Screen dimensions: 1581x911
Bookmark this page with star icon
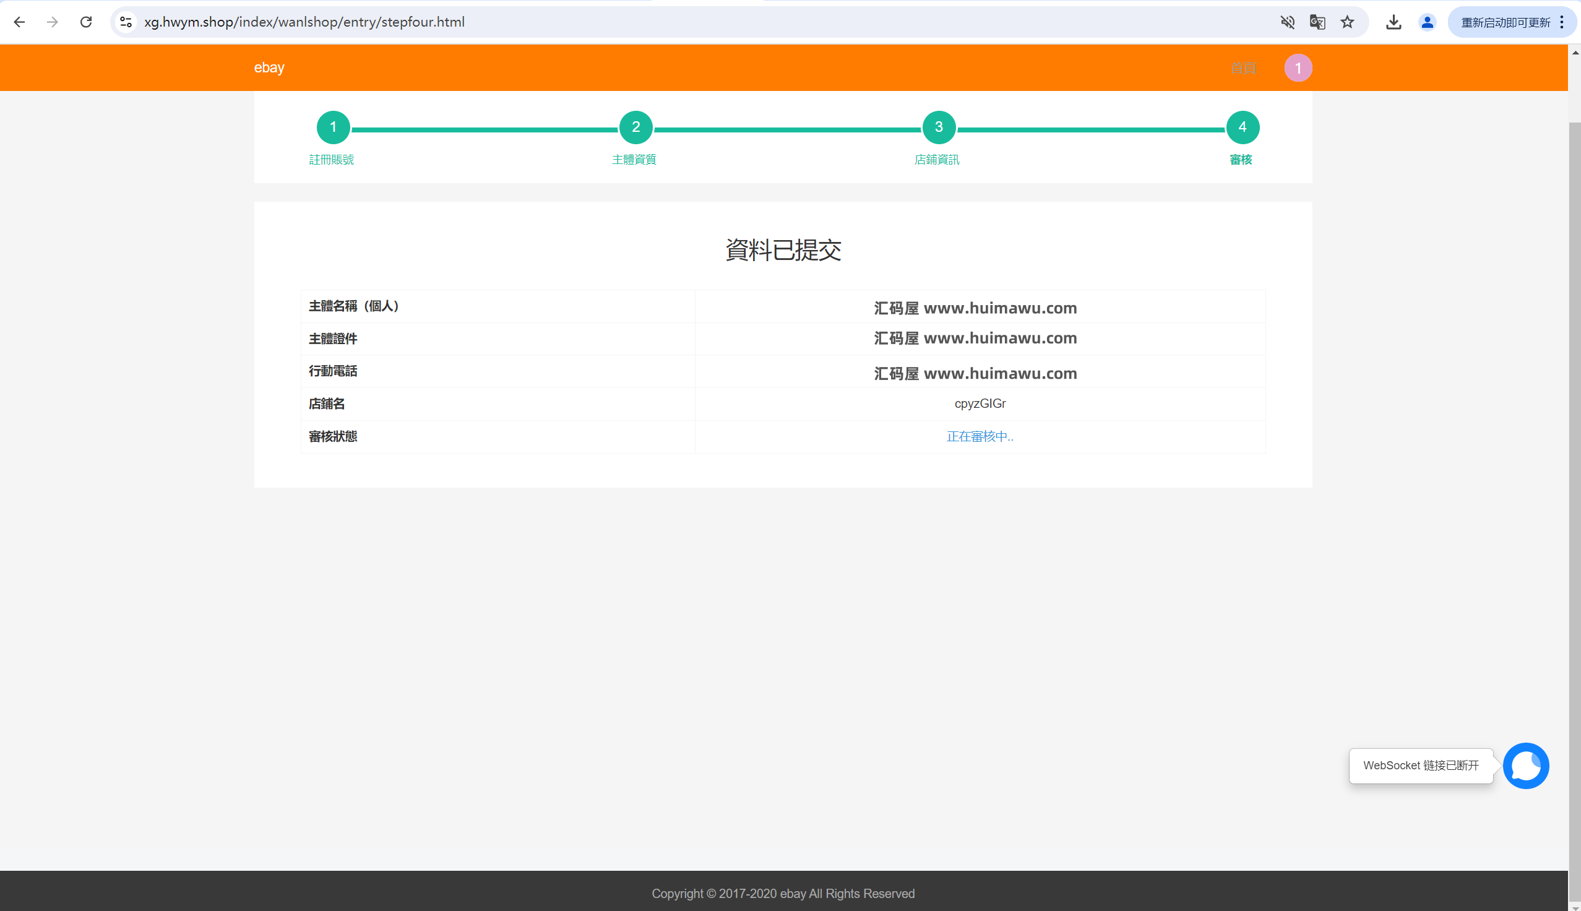[1347, 22]
